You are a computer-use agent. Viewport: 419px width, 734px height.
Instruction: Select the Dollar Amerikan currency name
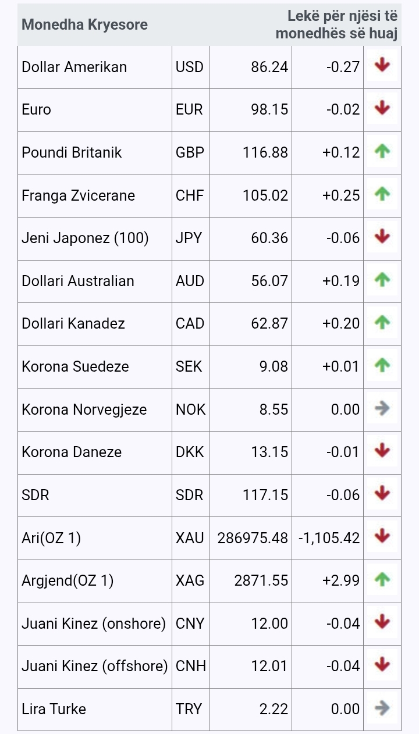(x=74, y=67)
